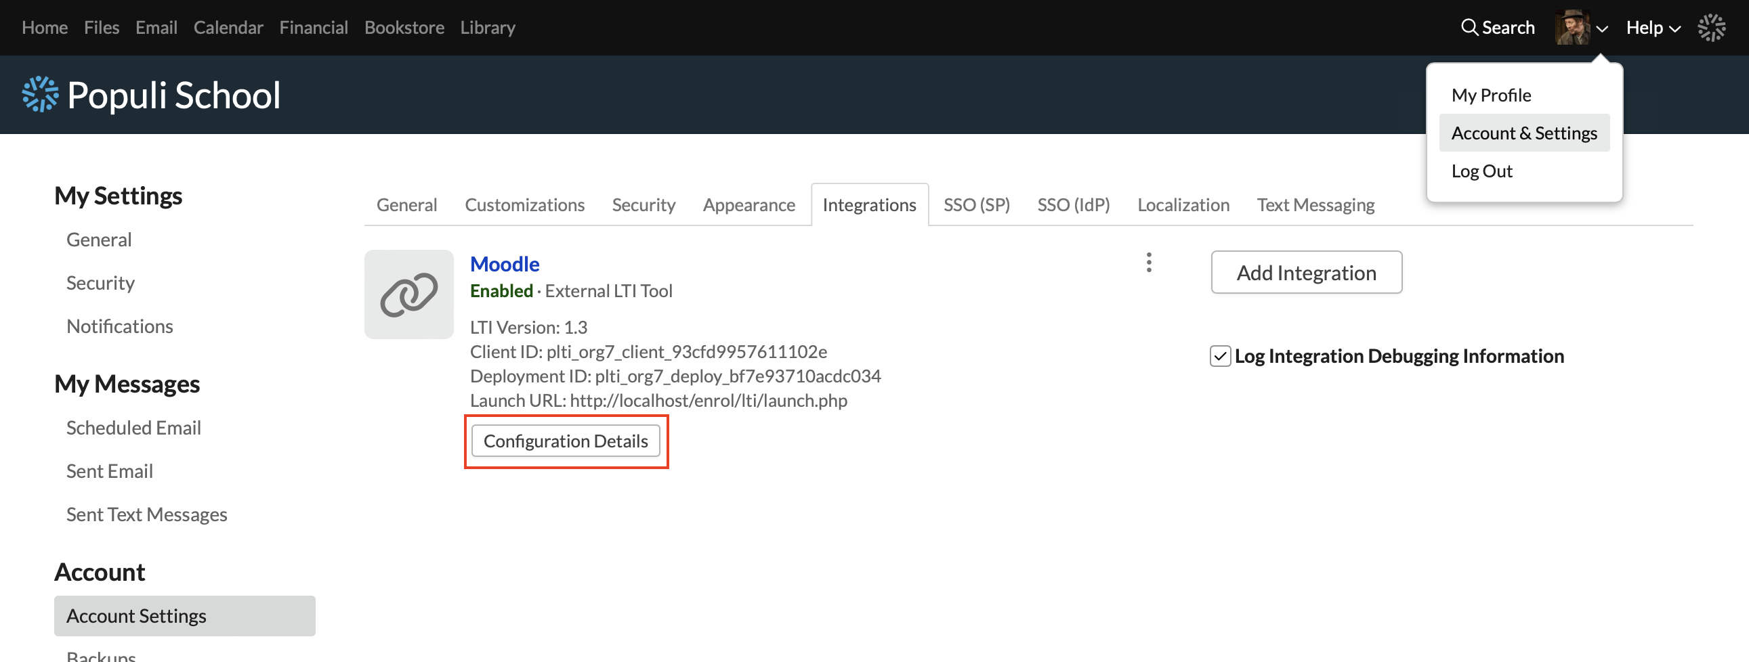Screen dimensions: 1749x662
Task: Click the Moodle chain link icon
Action: (408, 294)
